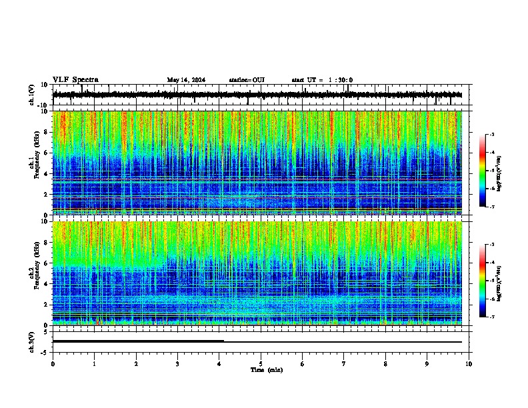
Task: Click time-axis tick label "10"
Action: tap(469, 364)
